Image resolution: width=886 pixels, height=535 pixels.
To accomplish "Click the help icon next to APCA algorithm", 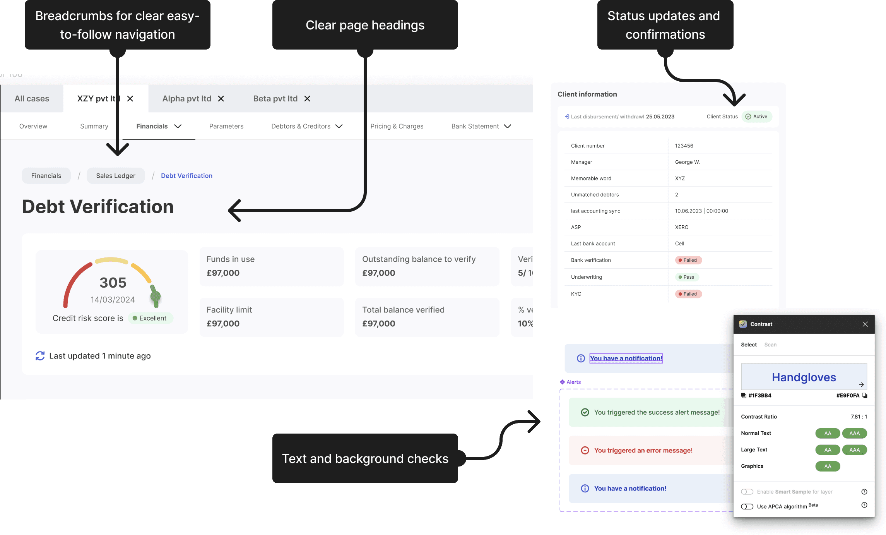I will 864,505.
